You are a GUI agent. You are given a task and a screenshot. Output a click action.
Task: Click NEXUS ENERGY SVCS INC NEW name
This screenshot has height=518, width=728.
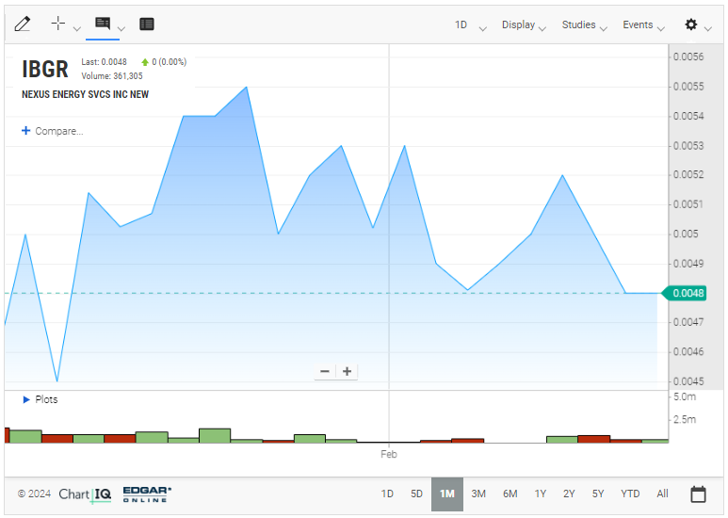click(x=85, y=95)
